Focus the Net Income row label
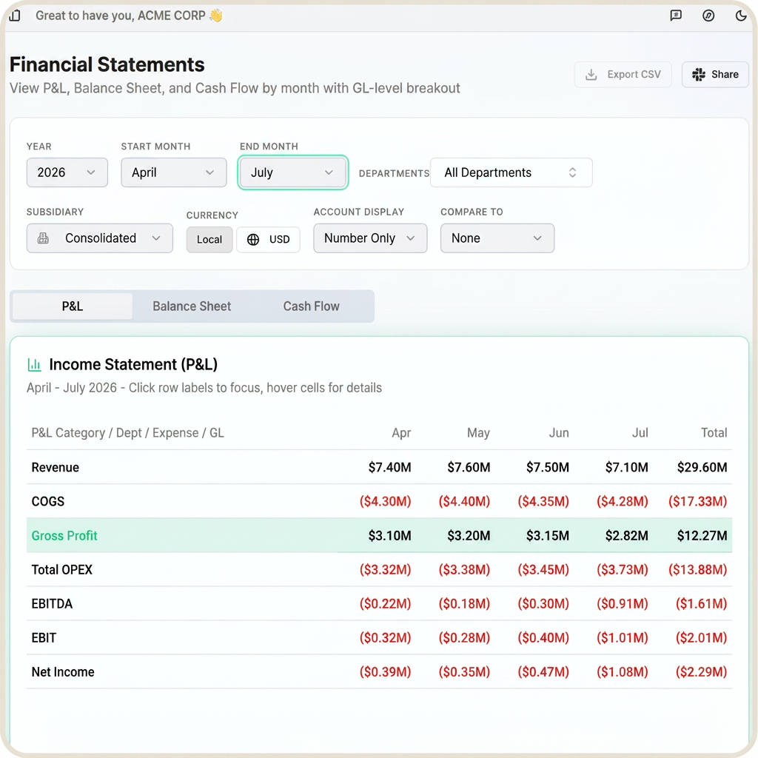 (63, 672)
